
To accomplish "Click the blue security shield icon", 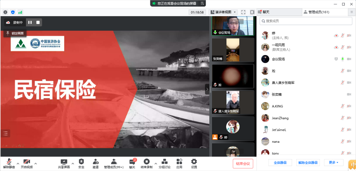I will pyautogui.click(x=13, y=12).
